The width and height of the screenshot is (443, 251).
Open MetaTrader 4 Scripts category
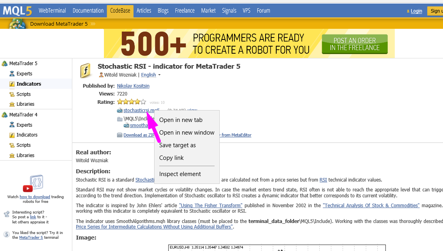tap(23, 145)
